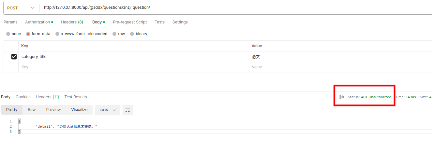Toggle the response word wrap icon

(x=128, y=110)
